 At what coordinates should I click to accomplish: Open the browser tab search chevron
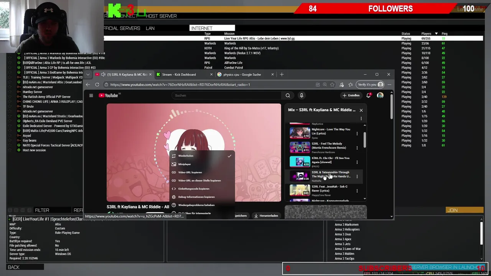click(x=88, y=74)
